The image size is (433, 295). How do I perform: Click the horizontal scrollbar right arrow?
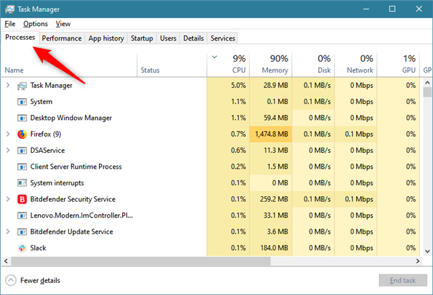(x=418, y=261)
